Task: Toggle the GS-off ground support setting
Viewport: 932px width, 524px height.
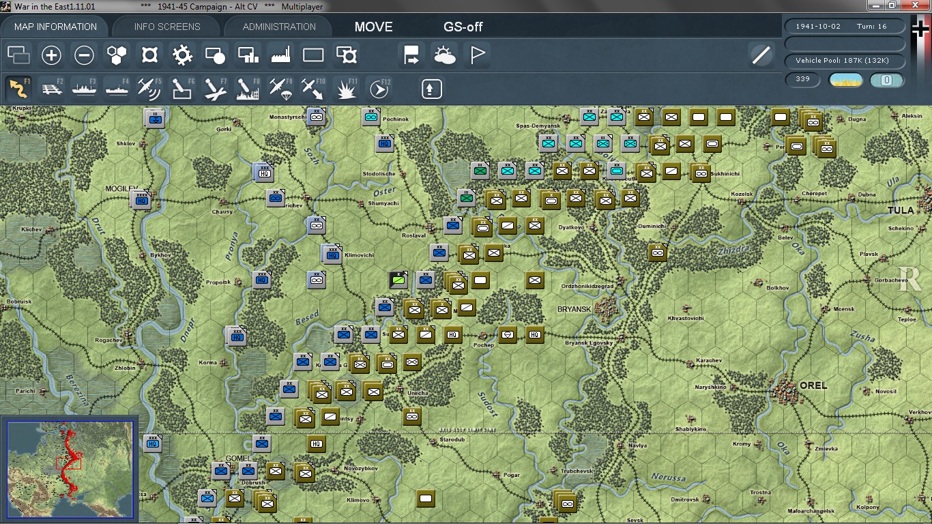Action: pyautogui.click(x=463, y=27)
